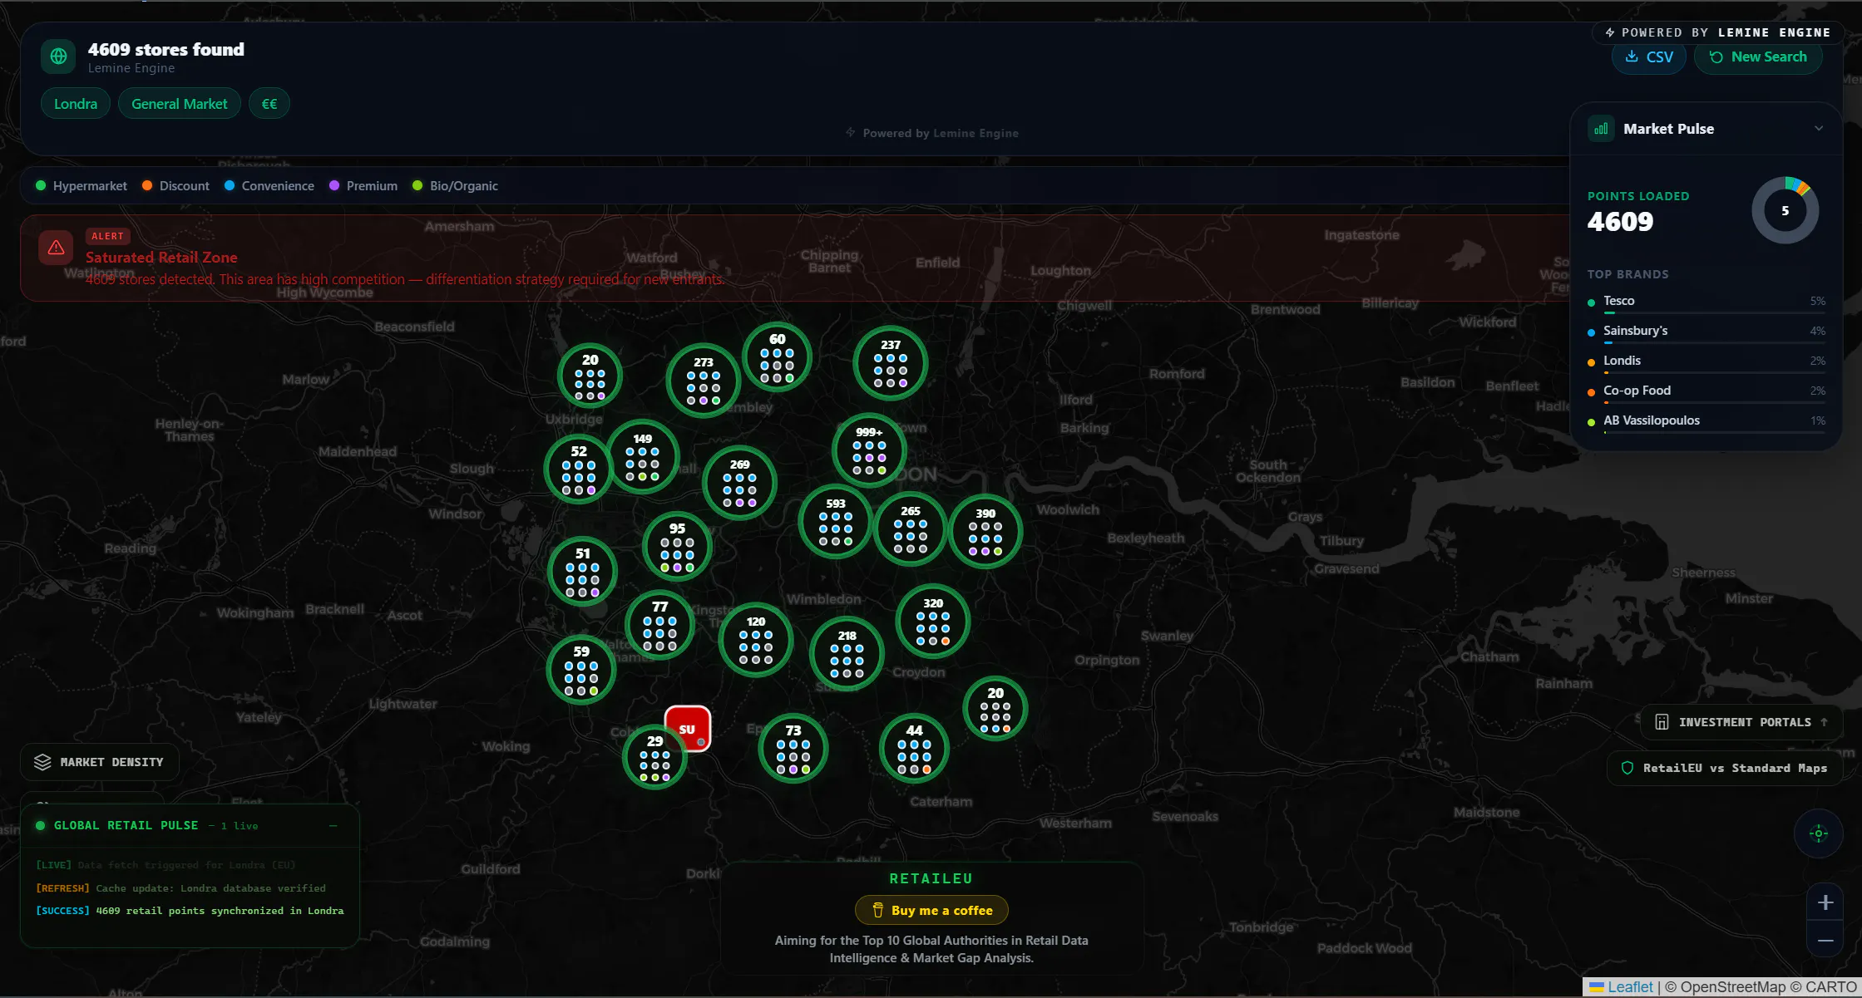Screen dimensions: 1862x998
Task: Toggle the Hypermarket legend filter
Action: tap(81, 186)
